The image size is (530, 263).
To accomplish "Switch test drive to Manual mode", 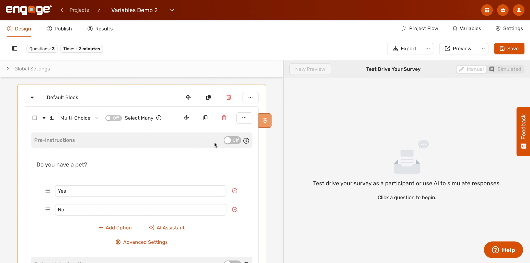I will click(471, 69).
